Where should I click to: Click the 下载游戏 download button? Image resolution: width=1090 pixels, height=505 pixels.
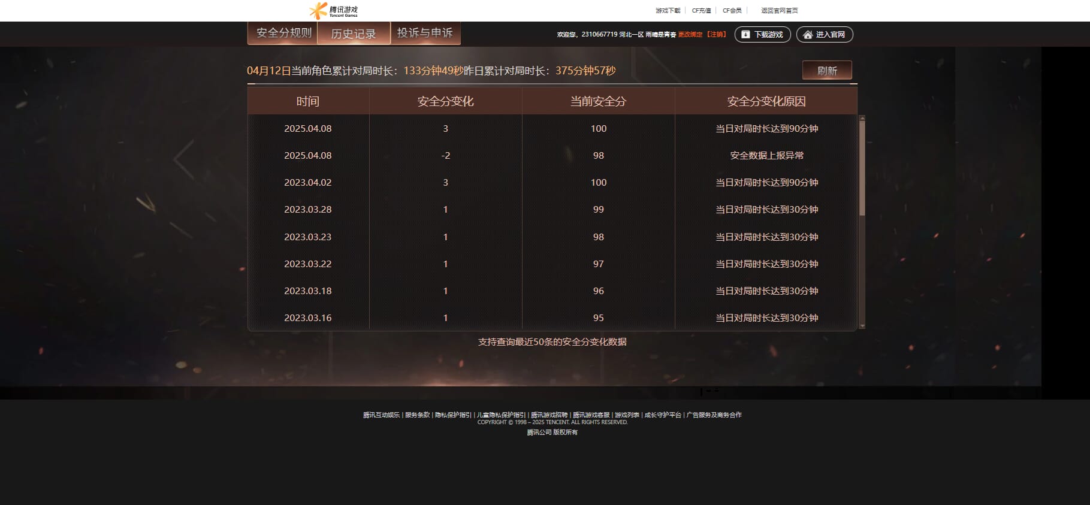pos(763,35)
